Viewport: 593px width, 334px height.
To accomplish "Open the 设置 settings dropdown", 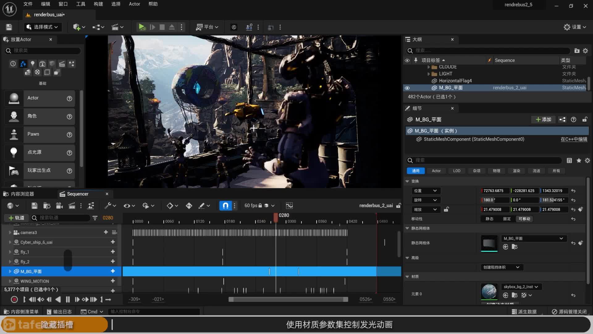I will pos(575,27).
